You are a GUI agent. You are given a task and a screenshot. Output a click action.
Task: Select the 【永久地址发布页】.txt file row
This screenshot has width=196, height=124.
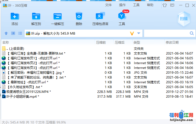click(24, 87)
